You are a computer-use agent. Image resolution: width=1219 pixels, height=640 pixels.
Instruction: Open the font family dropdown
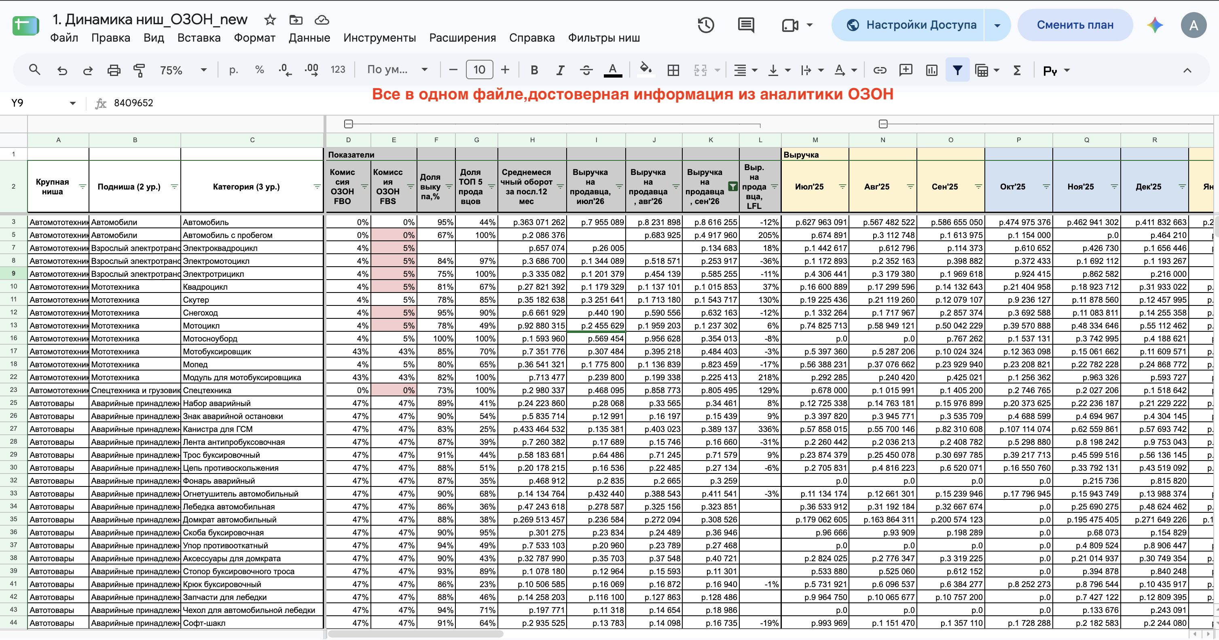pos(398,70)
